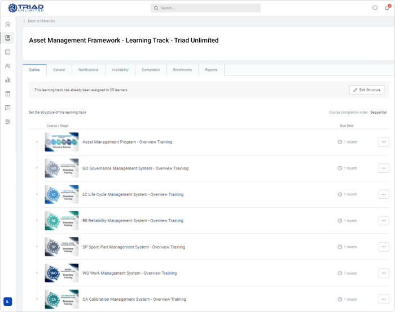The width and height of the screenshot is (395, 312).
Task: Click the Triad Unlimited logo
Action: [26, 8]
